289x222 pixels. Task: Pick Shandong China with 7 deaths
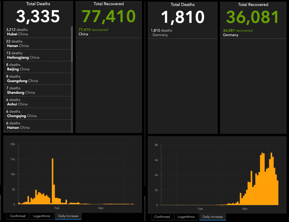(37, 90)
